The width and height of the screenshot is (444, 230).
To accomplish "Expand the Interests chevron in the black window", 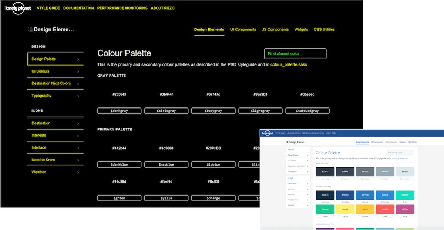I will (78, 136).
